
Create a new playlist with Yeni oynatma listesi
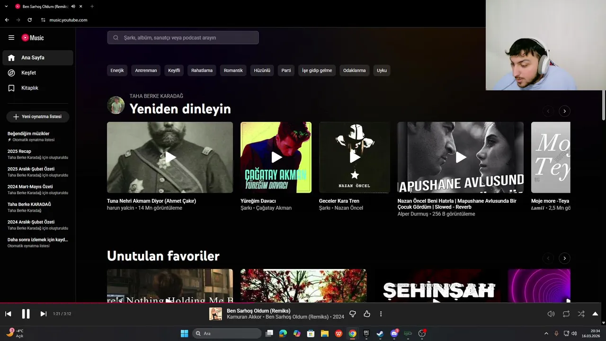point(38,117)
